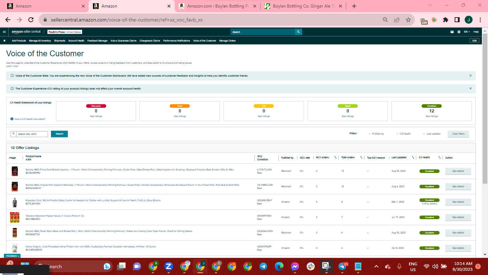
Task: Close the FEEDBACK tab
Action: 18,256
